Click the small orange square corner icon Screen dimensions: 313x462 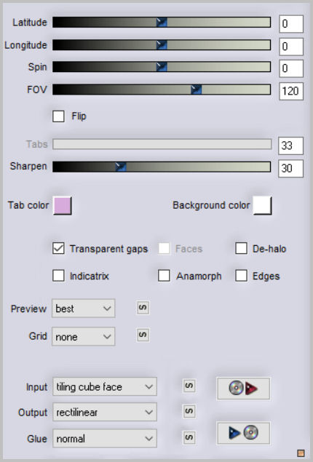pos(301,453)
